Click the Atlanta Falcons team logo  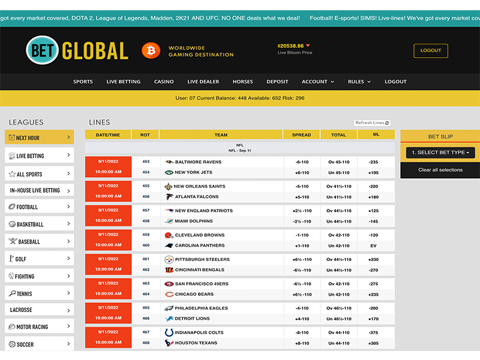[169, 197]
